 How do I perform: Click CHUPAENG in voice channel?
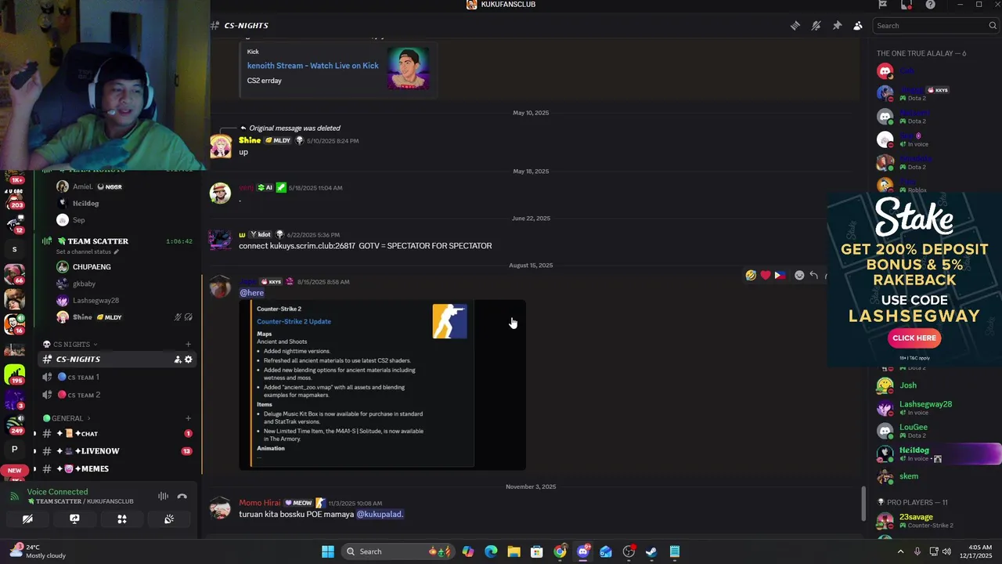click(92, 267)
